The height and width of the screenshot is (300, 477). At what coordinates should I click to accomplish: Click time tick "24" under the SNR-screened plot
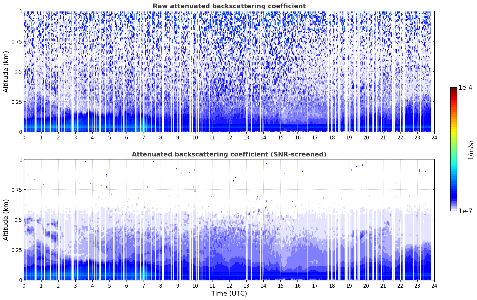click(x=434, y=286)
